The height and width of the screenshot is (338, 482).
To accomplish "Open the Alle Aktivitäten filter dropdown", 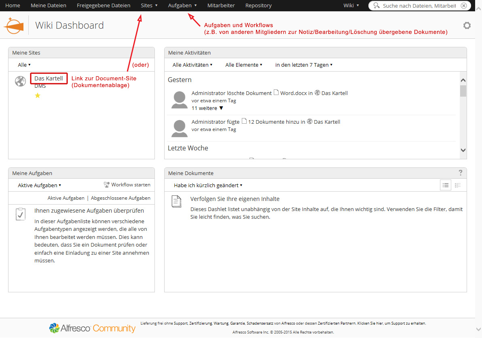I will click(x=192, y=65).
